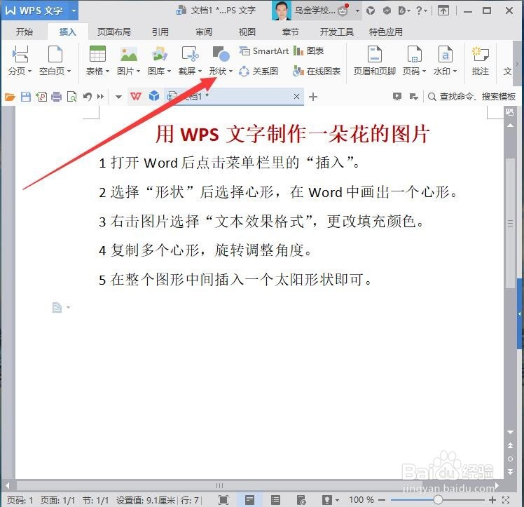Click the ribbon collapse icon in title bar
This screenshot has height=507, width=524.
click(443, 11)
